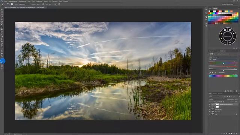240x135 pixels.
Task: Click the Saturation slider handle
Action: pyautogui.click(x=228, y=67)
